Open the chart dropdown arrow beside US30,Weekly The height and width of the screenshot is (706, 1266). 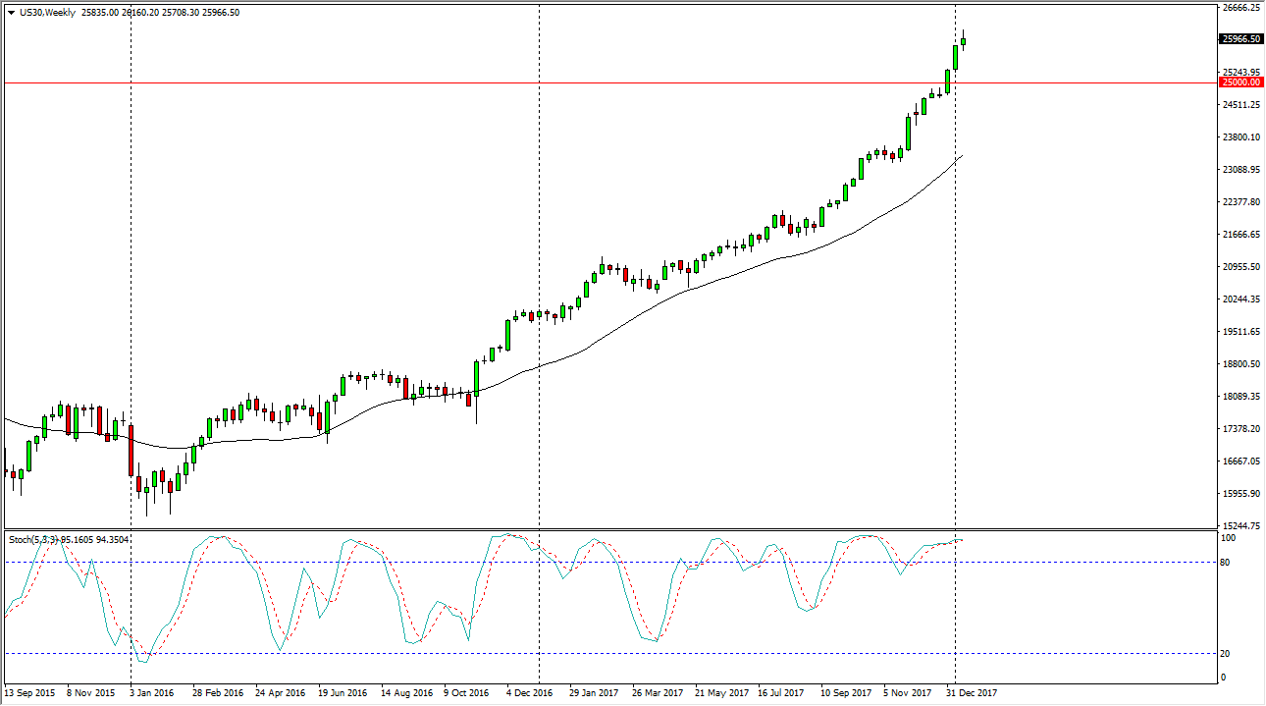point(11,13)
